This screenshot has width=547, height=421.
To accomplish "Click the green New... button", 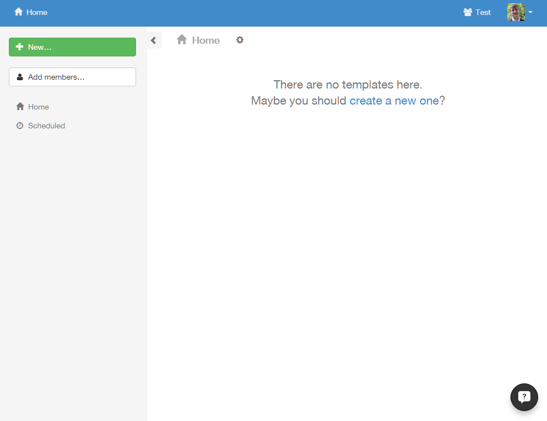I will point(72,47).
